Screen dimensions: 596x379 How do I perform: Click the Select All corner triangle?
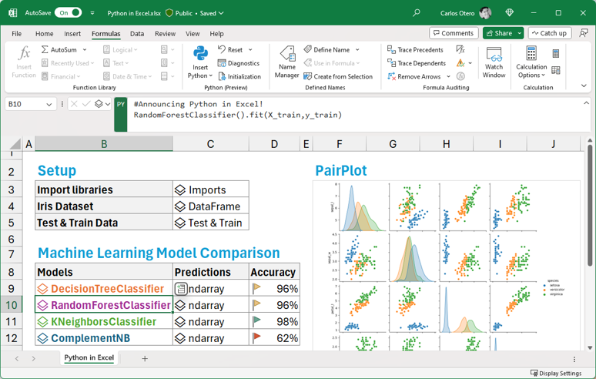point(15,144)
